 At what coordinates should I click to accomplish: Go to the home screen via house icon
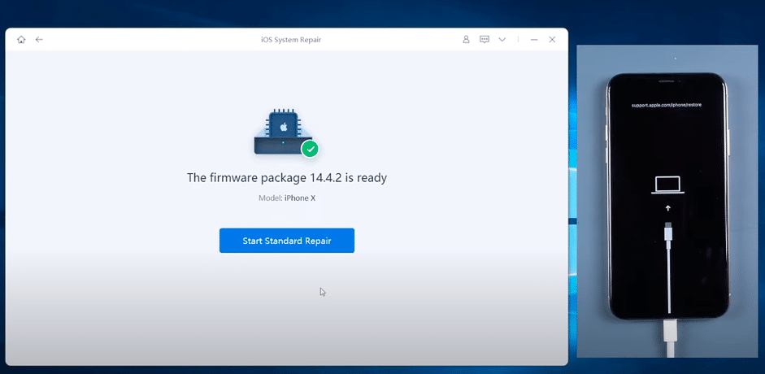[x=21, y=39]
